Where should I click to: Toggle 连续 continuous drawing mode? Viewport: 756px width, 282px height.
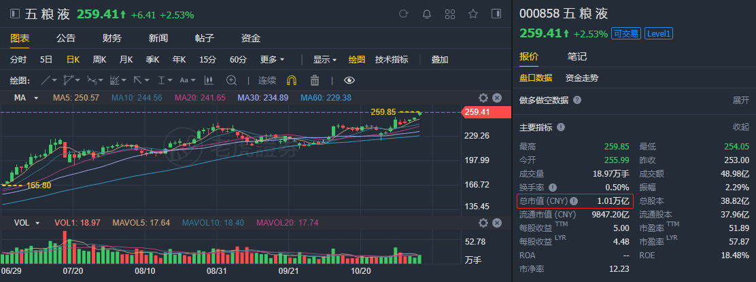[x=267, y=80]
